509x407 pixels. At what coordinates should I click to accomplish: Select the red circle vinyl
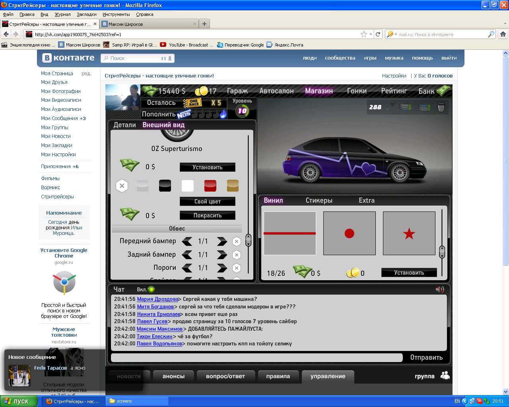pyautogui.click(x=350, y=233)
